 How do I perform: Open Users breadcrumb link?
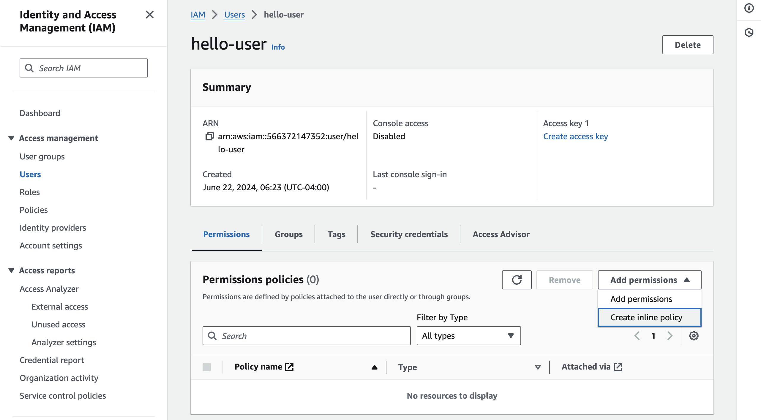(234, 15)
